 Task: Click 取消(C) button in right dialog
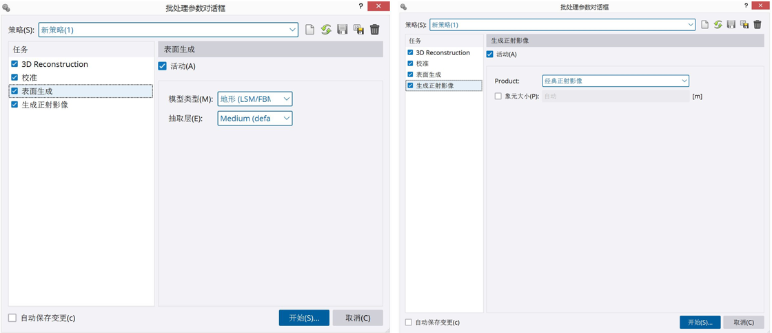(744, 322)
